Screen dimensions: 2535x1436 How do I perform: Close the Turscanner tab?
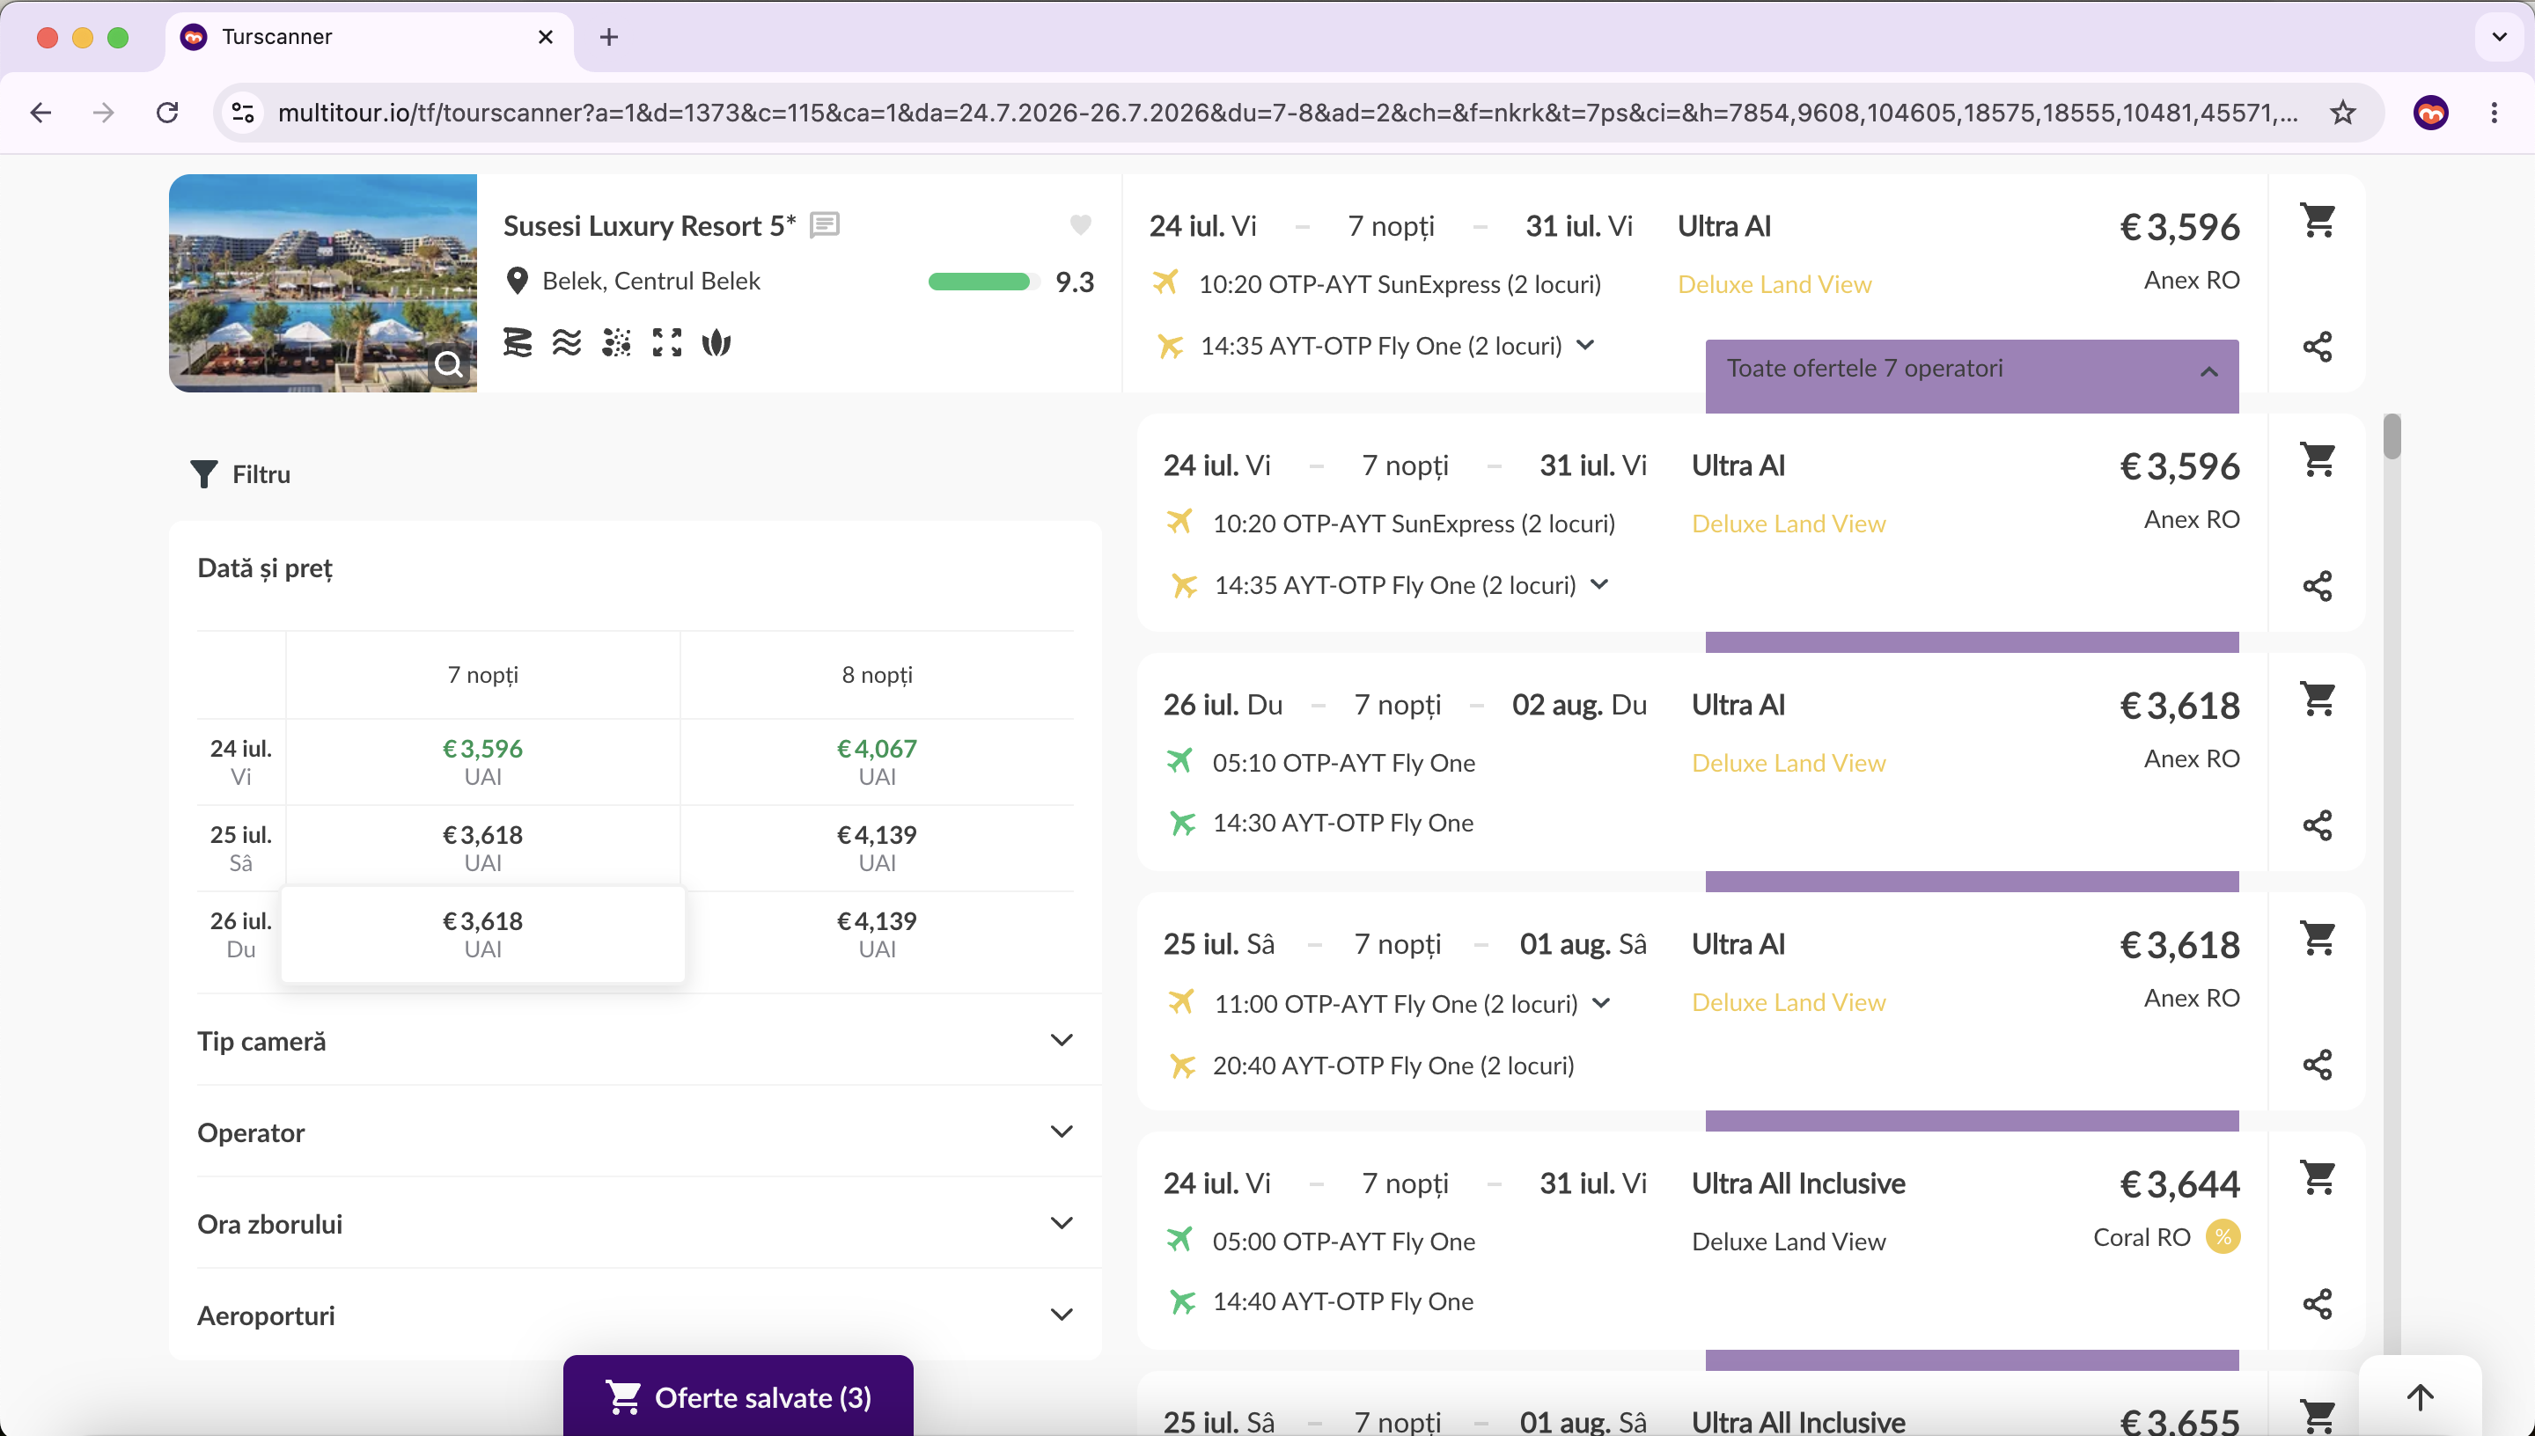[546, 36]
